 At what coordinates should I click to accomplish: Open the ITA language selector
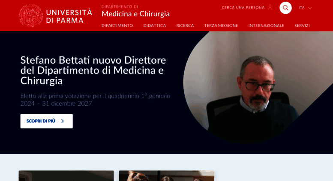[x=305, y=8]
